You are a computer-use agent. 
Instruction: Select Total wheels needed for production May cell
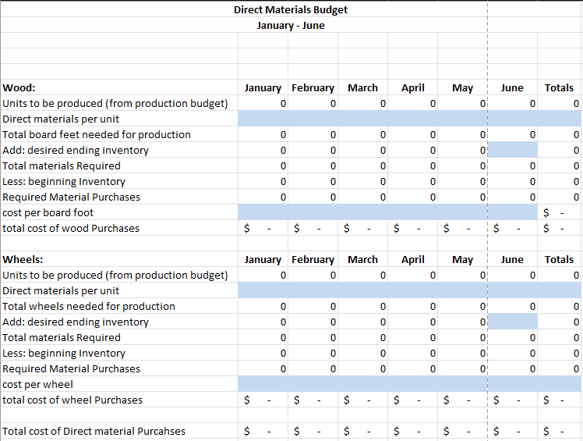[x=462, y=307]
